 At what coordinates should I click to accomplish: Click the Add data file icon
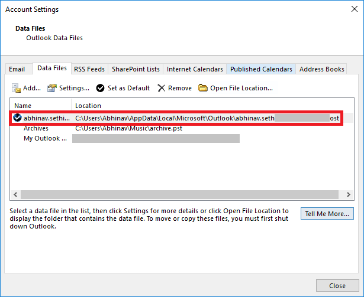tap(16, 88)
